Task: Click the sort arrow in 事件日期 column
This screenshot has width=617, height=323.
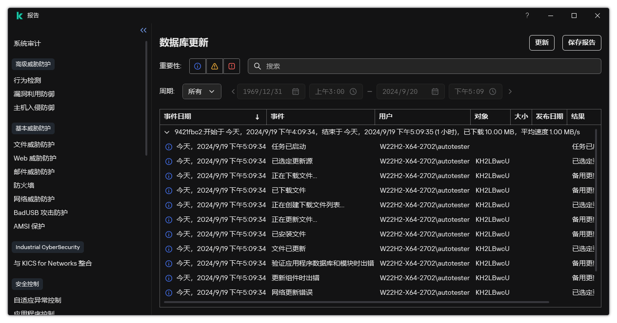Action: coord(258,117)
